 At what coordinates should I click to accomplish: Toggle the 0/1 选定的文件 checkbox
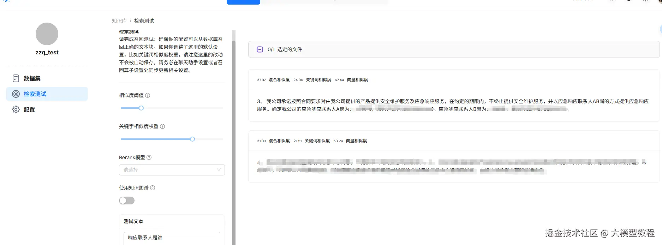click(260, 49)
